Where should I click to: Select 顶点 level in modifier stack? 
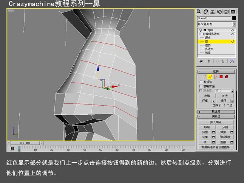click(x=208, y=38)
